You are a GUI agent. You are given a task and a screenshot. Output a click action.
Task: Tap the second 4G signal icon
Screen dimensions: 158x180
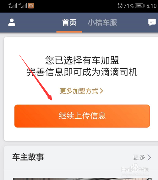click(23, 6)
